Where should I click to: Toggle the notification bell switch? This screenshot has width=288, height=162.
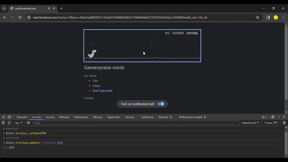pos(161,104)
